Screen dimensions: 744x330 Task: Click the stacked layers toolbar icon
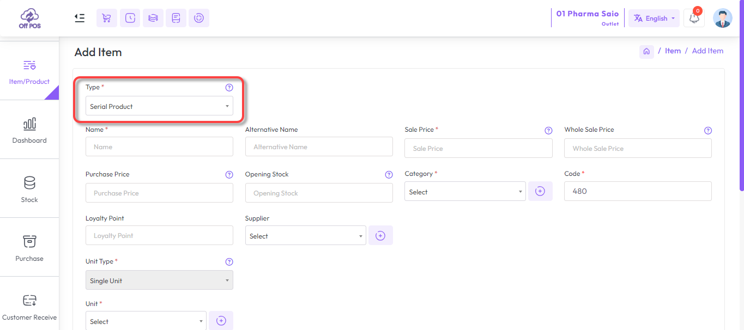tap(153, 18)
